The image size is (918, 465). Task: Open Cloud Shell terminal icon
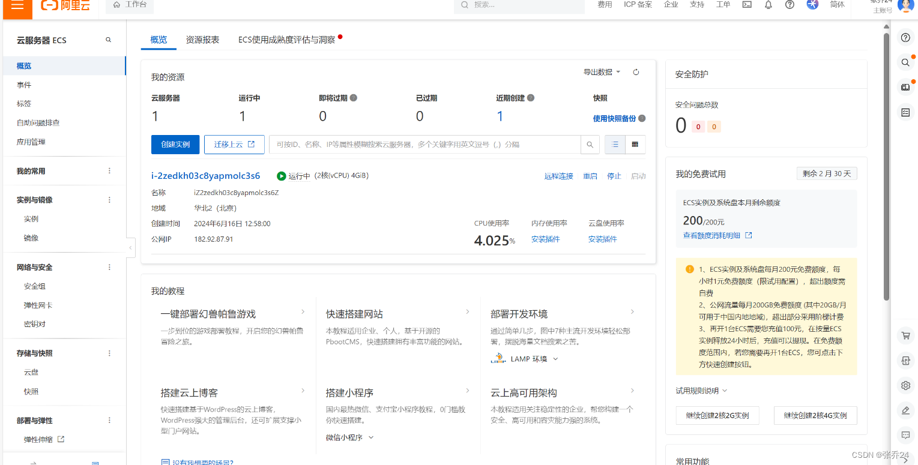point(747,5)
